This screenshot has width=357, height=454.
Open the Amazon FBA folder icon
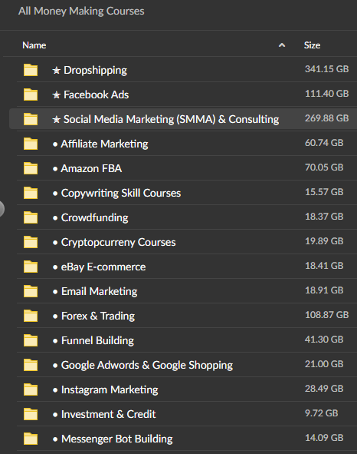[x=31, y=168]
